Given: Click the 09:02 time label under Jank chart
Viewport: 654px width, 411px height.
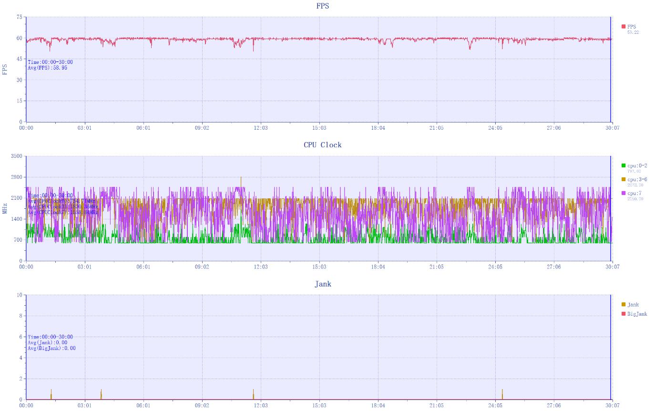Looking at the screenshot, I should [202, 406].
